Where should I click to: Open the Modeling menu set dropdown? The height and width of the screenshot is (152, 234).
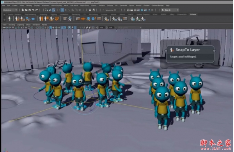pos(10,10)
